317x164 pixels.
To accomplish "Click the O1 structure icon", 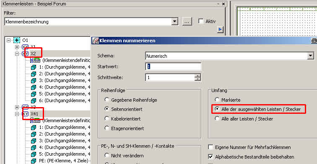I will [17, 40].
